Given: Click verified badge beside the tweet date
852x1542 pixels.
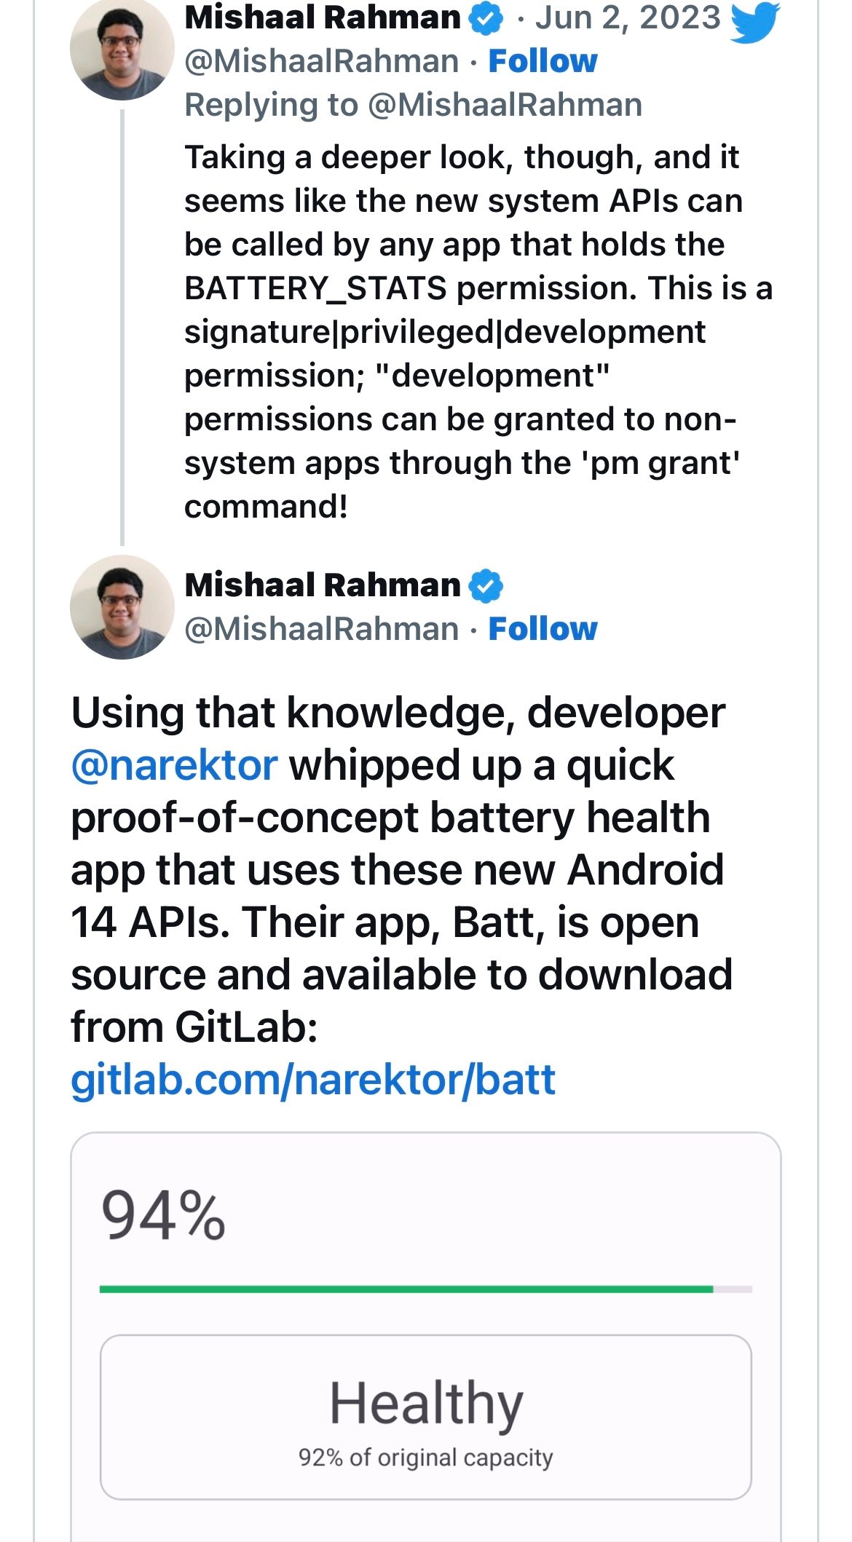Looking at the screenshot, I should click(x=486, y=18).
